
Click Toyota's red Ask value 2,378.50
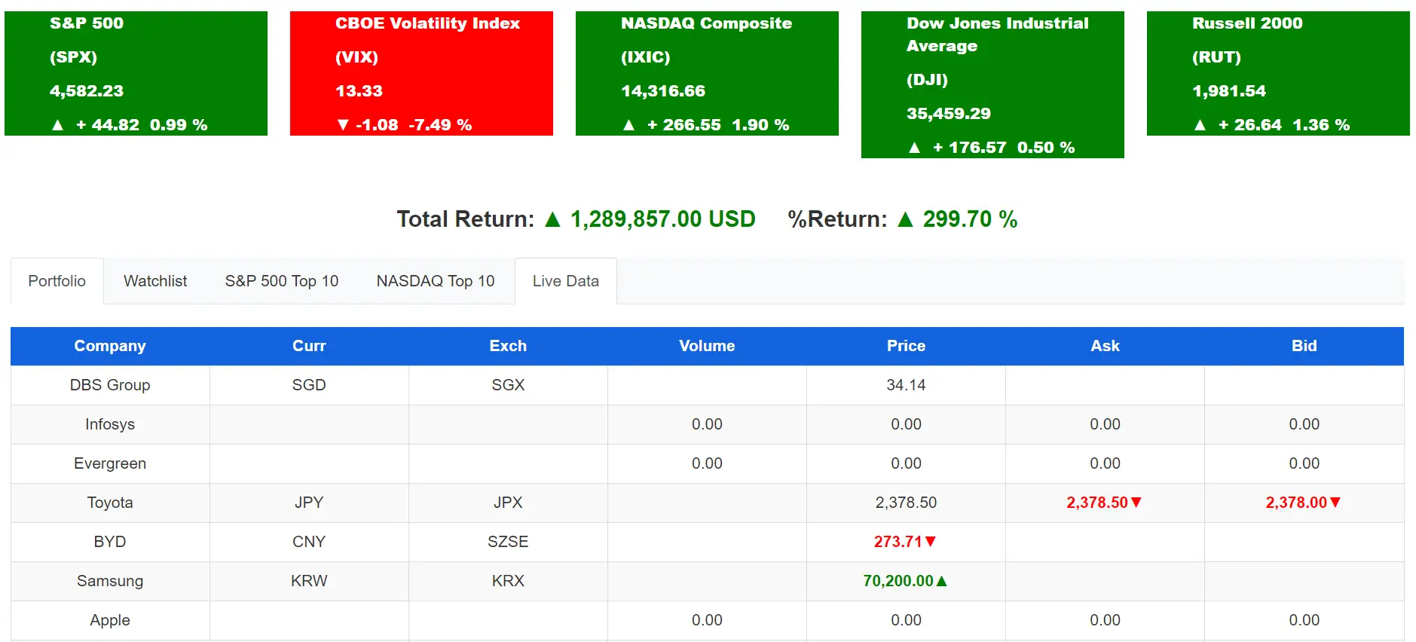tap(1097, 503)
